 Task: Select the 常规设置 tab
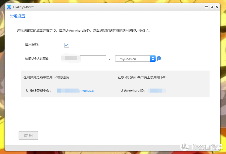[x=18, y=16]
